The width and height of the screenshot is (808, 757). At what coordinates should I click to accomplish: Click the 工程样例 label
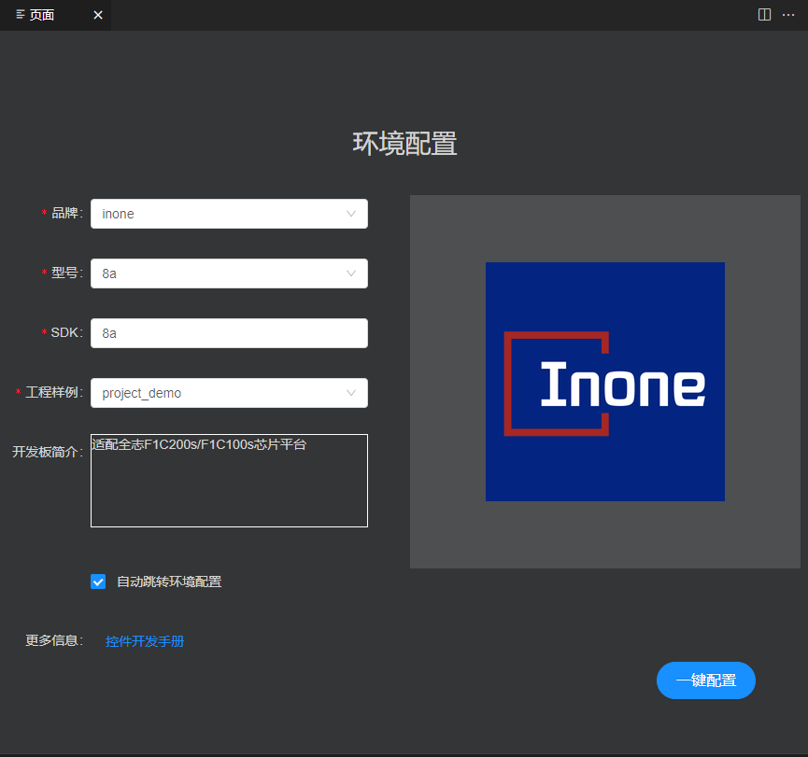click(54, 392)
